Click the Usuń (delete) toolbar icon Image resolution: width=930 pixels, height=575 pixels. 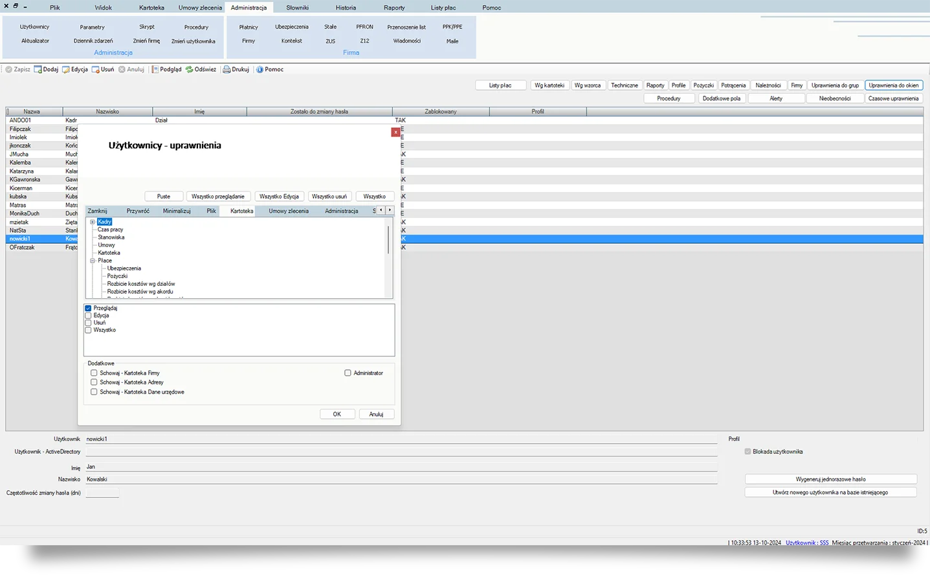(x=96, y=69)
